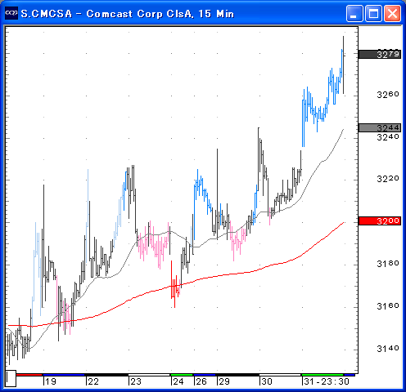Screen dimensions: 406x392
Task: Select date 23 on the time axis
Action: coord(136,381)
